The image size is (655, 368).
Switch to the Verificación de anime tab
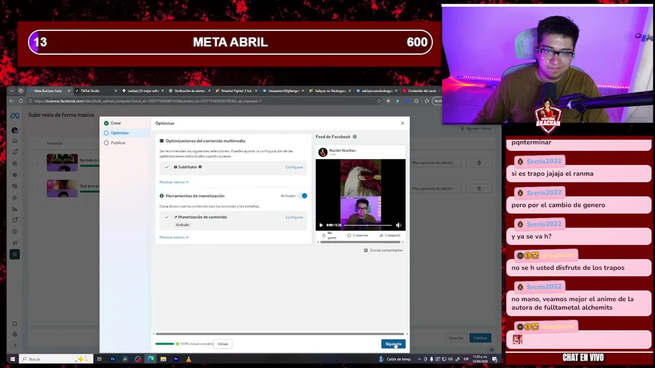point(189,91)
